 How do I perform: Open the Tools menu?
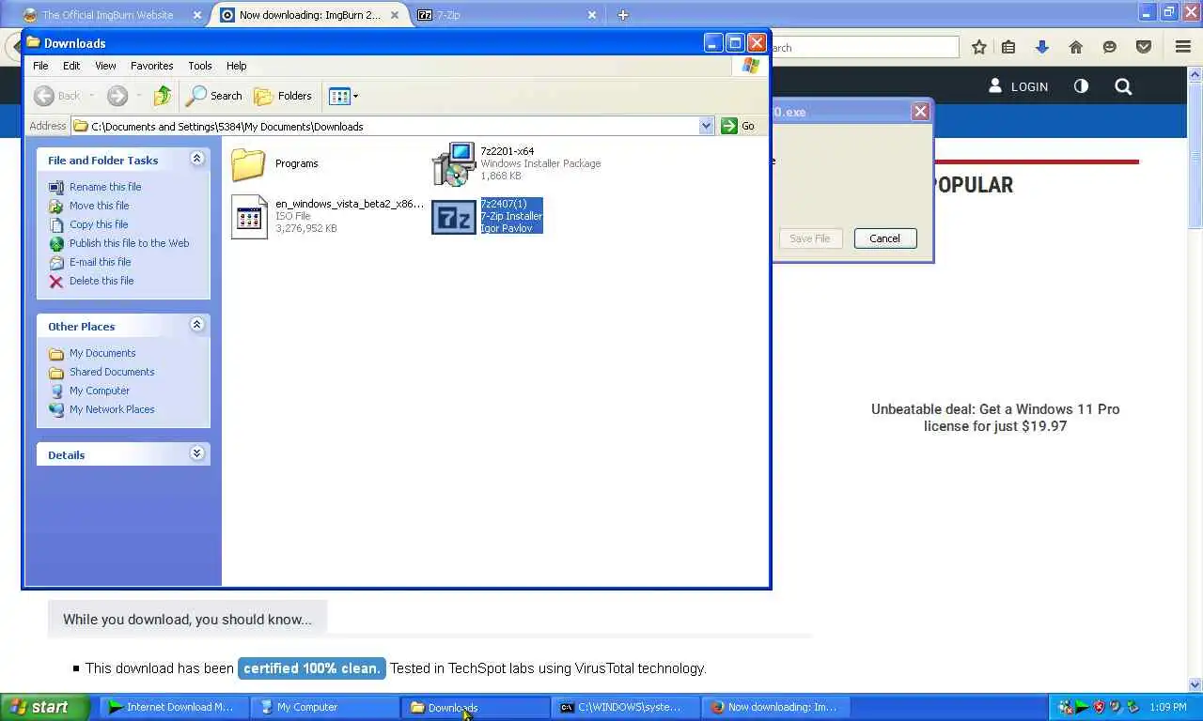point(200,66)
